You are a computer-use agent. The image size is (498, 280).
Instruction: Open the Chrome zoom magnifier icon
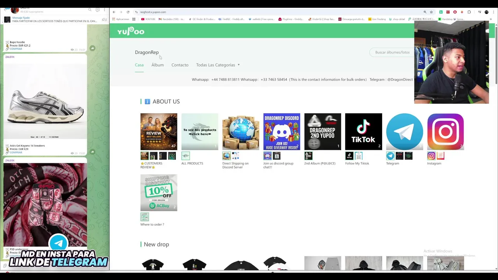coord(425,12)
